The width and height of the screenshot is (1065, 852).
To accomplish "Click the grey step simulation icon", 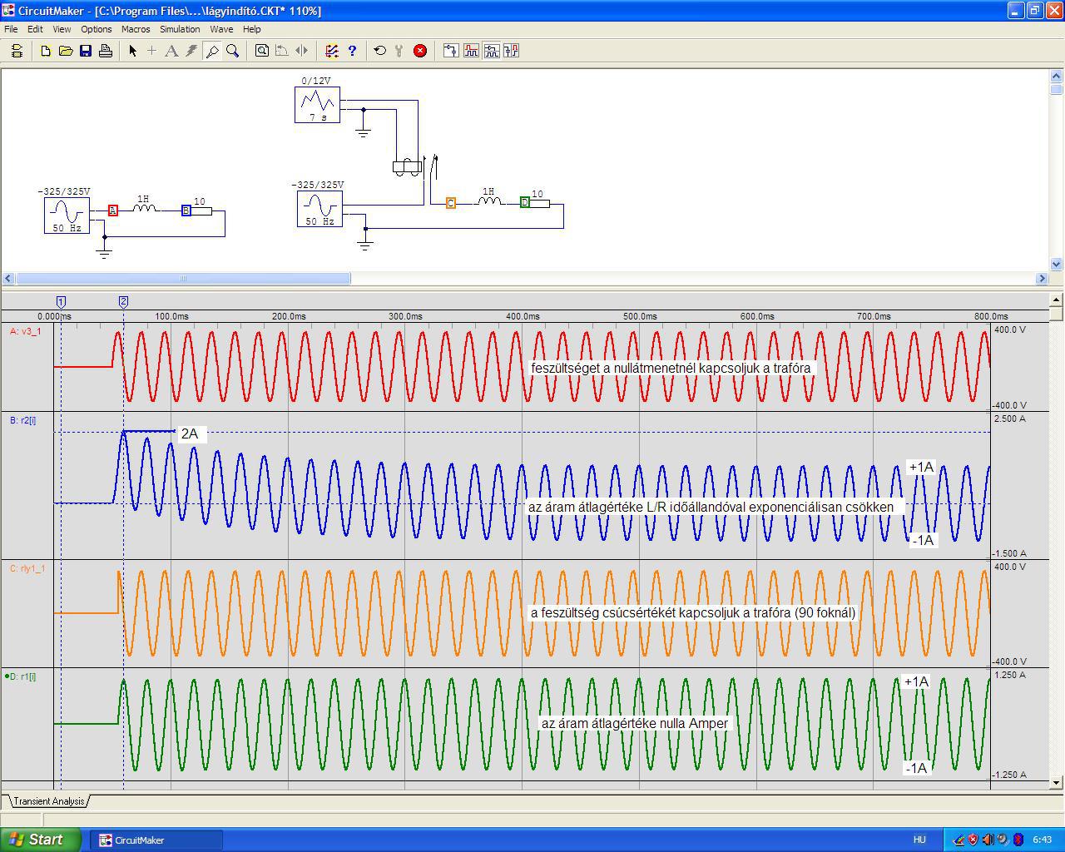I will click(x=399, y=51).
